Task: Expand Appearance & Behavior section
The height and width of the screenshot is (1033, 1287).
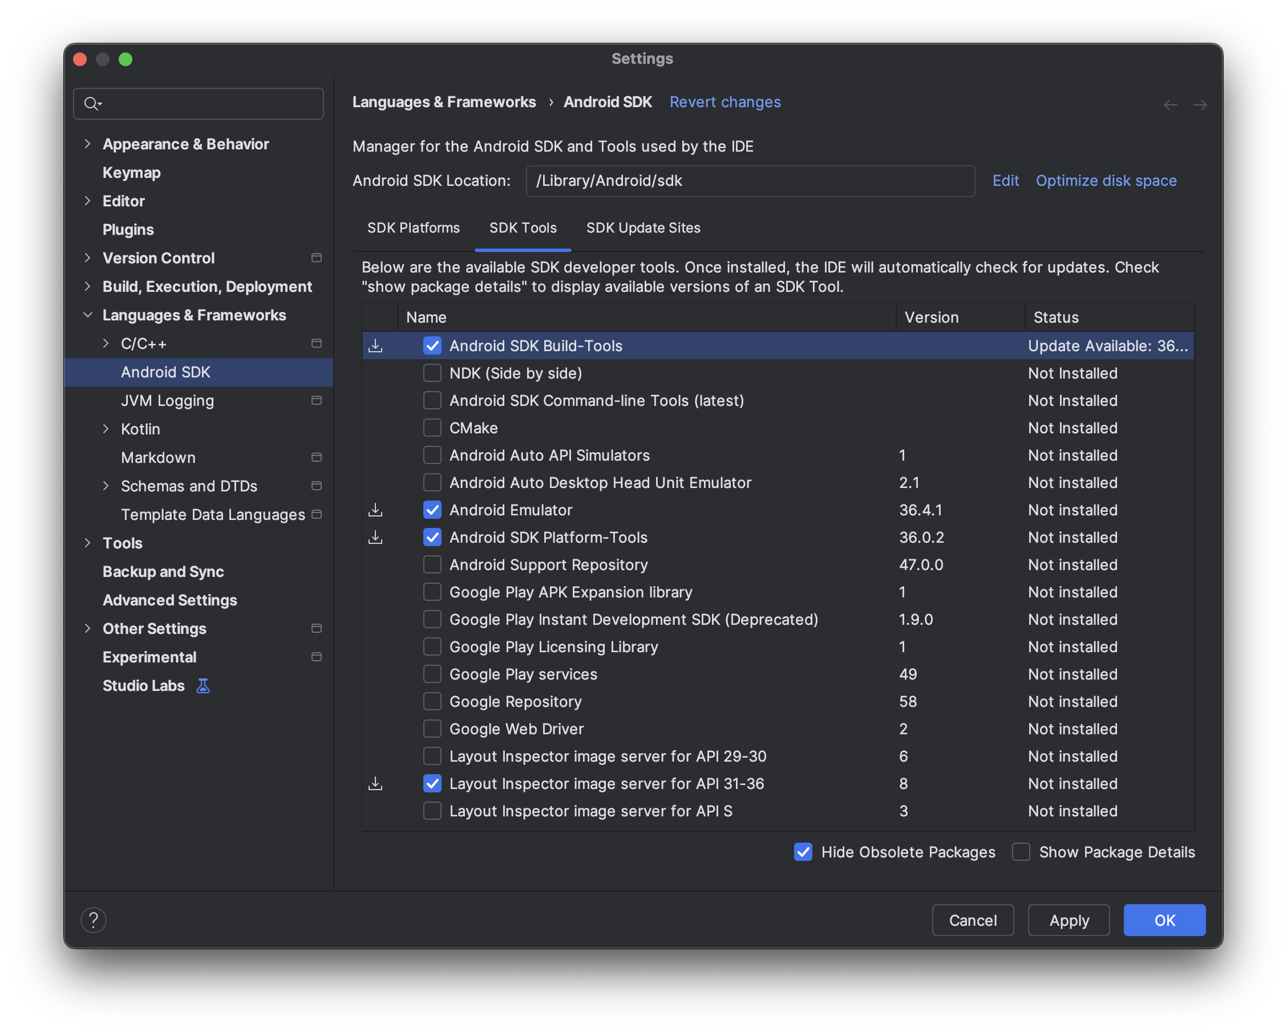Action: 88,144
